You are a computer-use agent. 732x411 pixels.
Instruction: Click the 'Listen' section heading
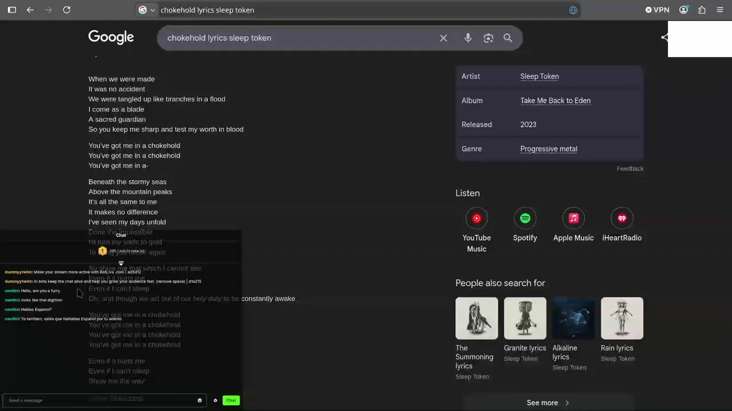pyautogui.click(x=468, y=194)
